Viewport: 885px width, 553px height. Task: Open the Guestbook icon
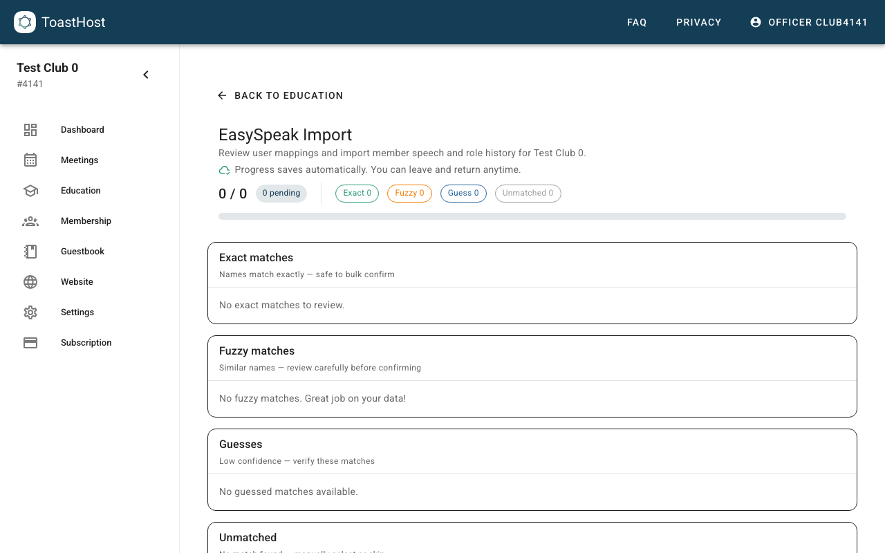point(30,251)
